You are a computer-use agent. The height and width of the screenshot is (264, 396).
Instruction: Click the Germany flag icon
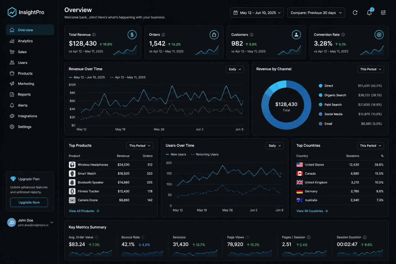pyautogui.click(x=300, y=191)
